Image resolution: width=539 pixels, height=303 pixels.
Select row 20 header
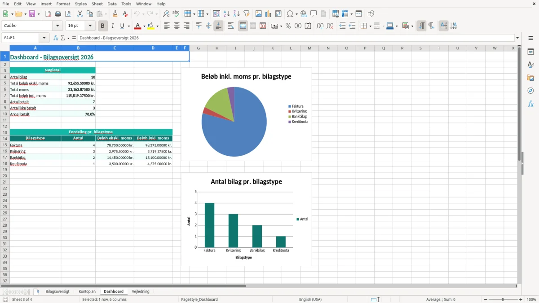(4, 176)
